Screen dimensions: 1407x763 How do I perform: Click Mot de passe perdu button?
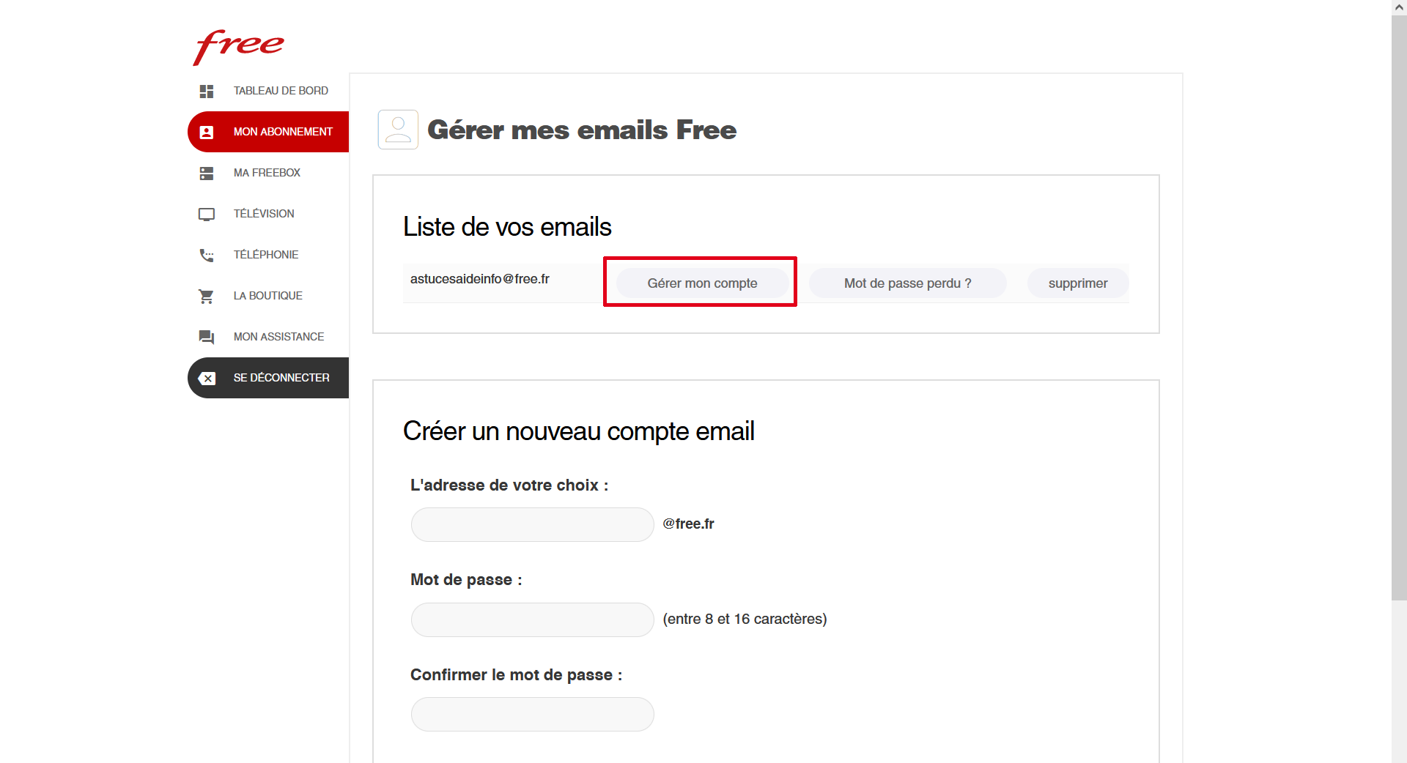[907, 283]
